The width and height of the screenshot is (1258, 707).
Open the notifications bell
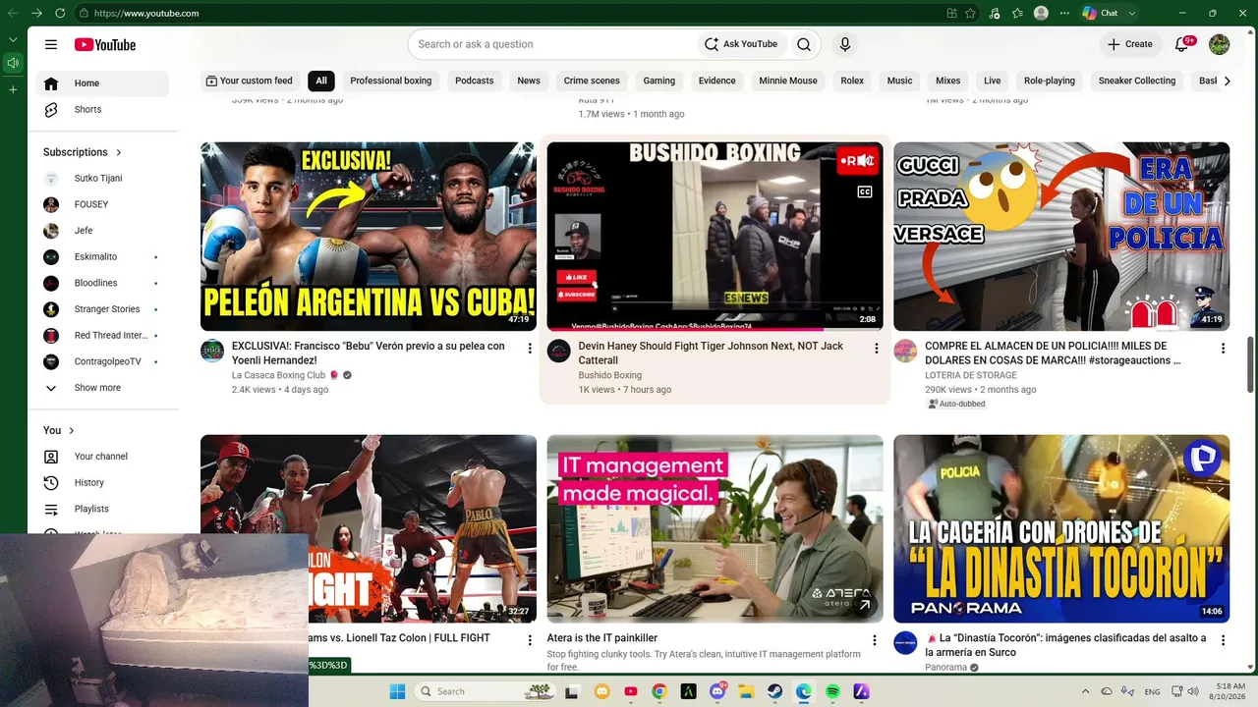[x=1182, y=44]
